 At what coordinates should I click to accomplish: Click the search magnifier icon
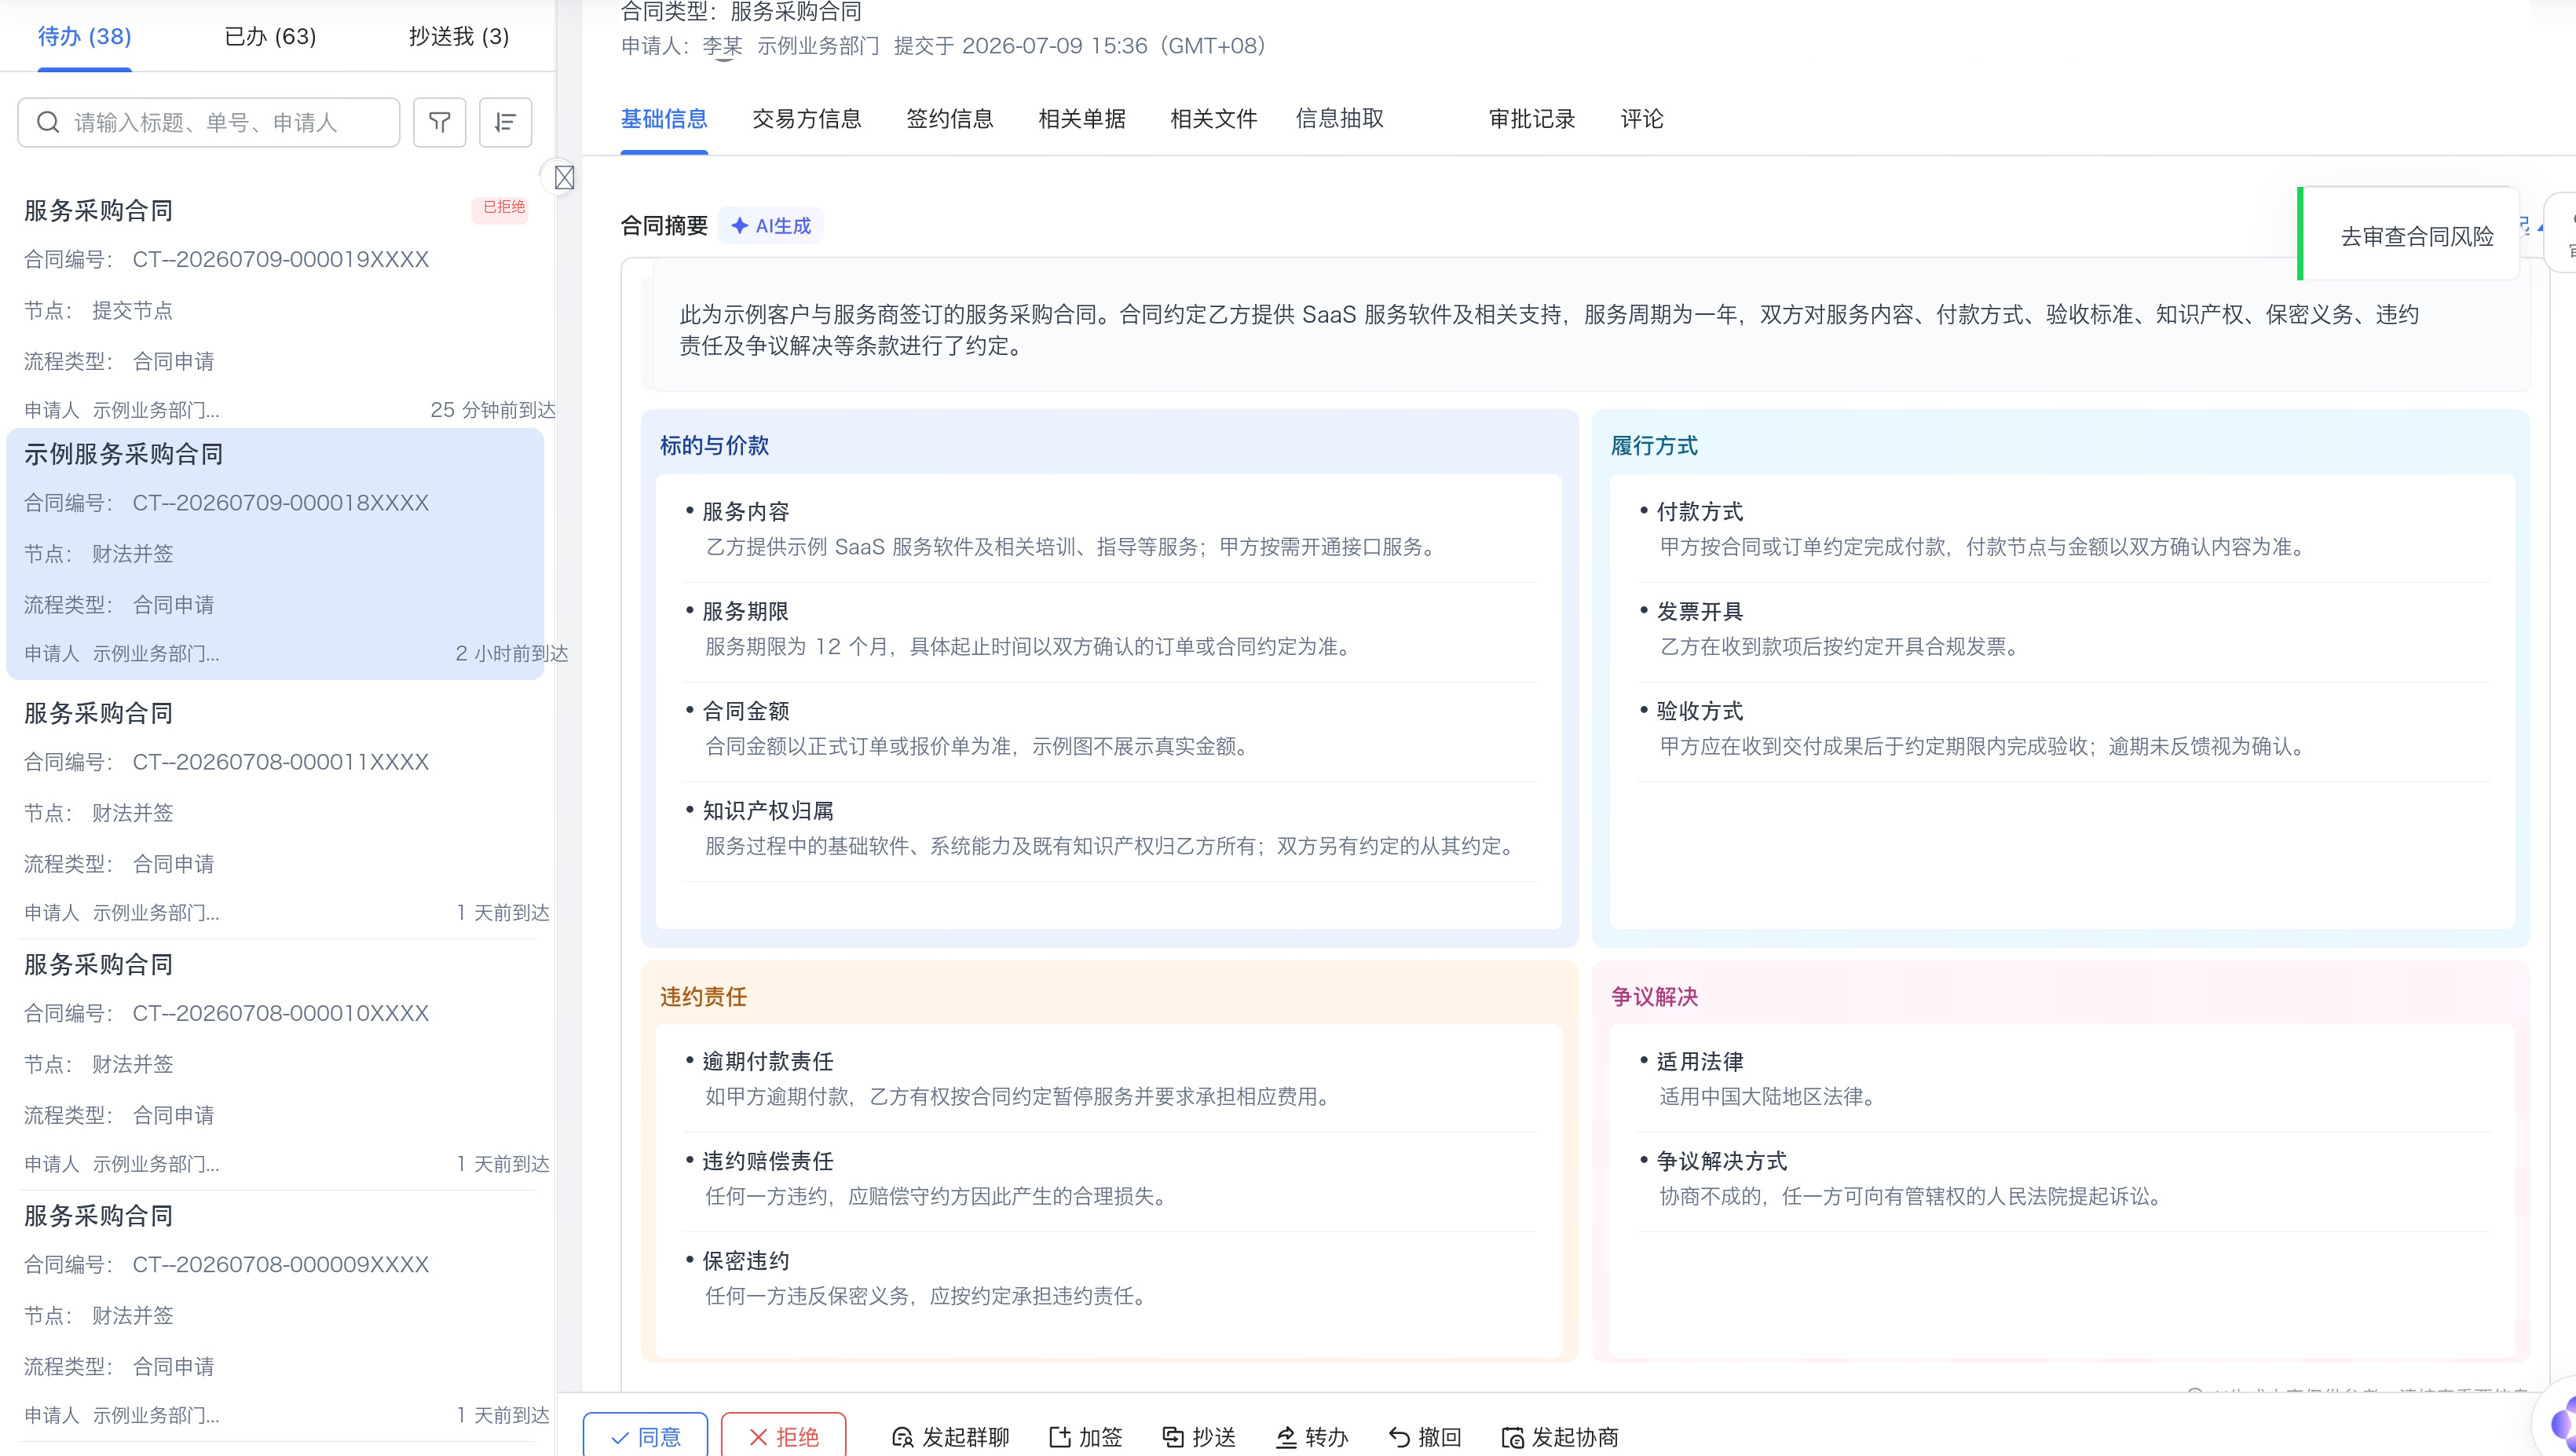[x=48, y=122]
